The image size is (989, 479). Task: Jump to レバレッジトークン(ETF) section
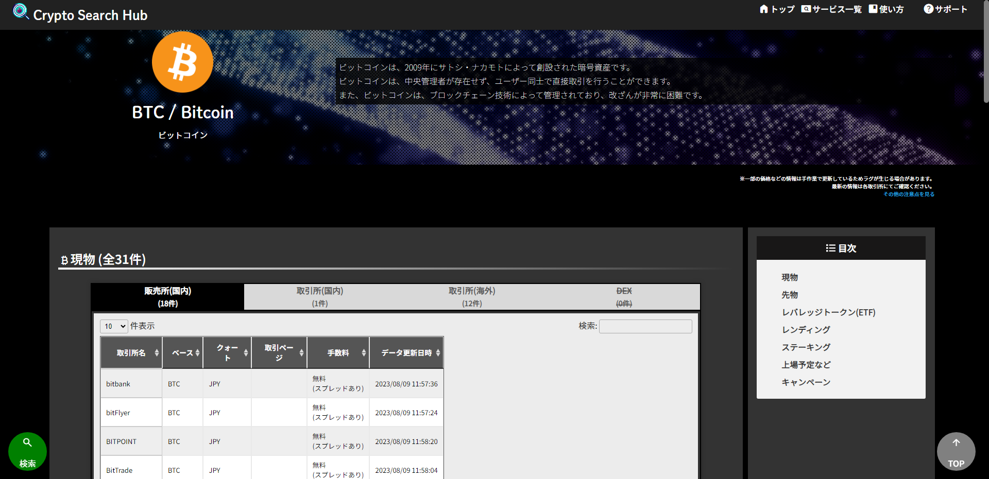point(828,312)
